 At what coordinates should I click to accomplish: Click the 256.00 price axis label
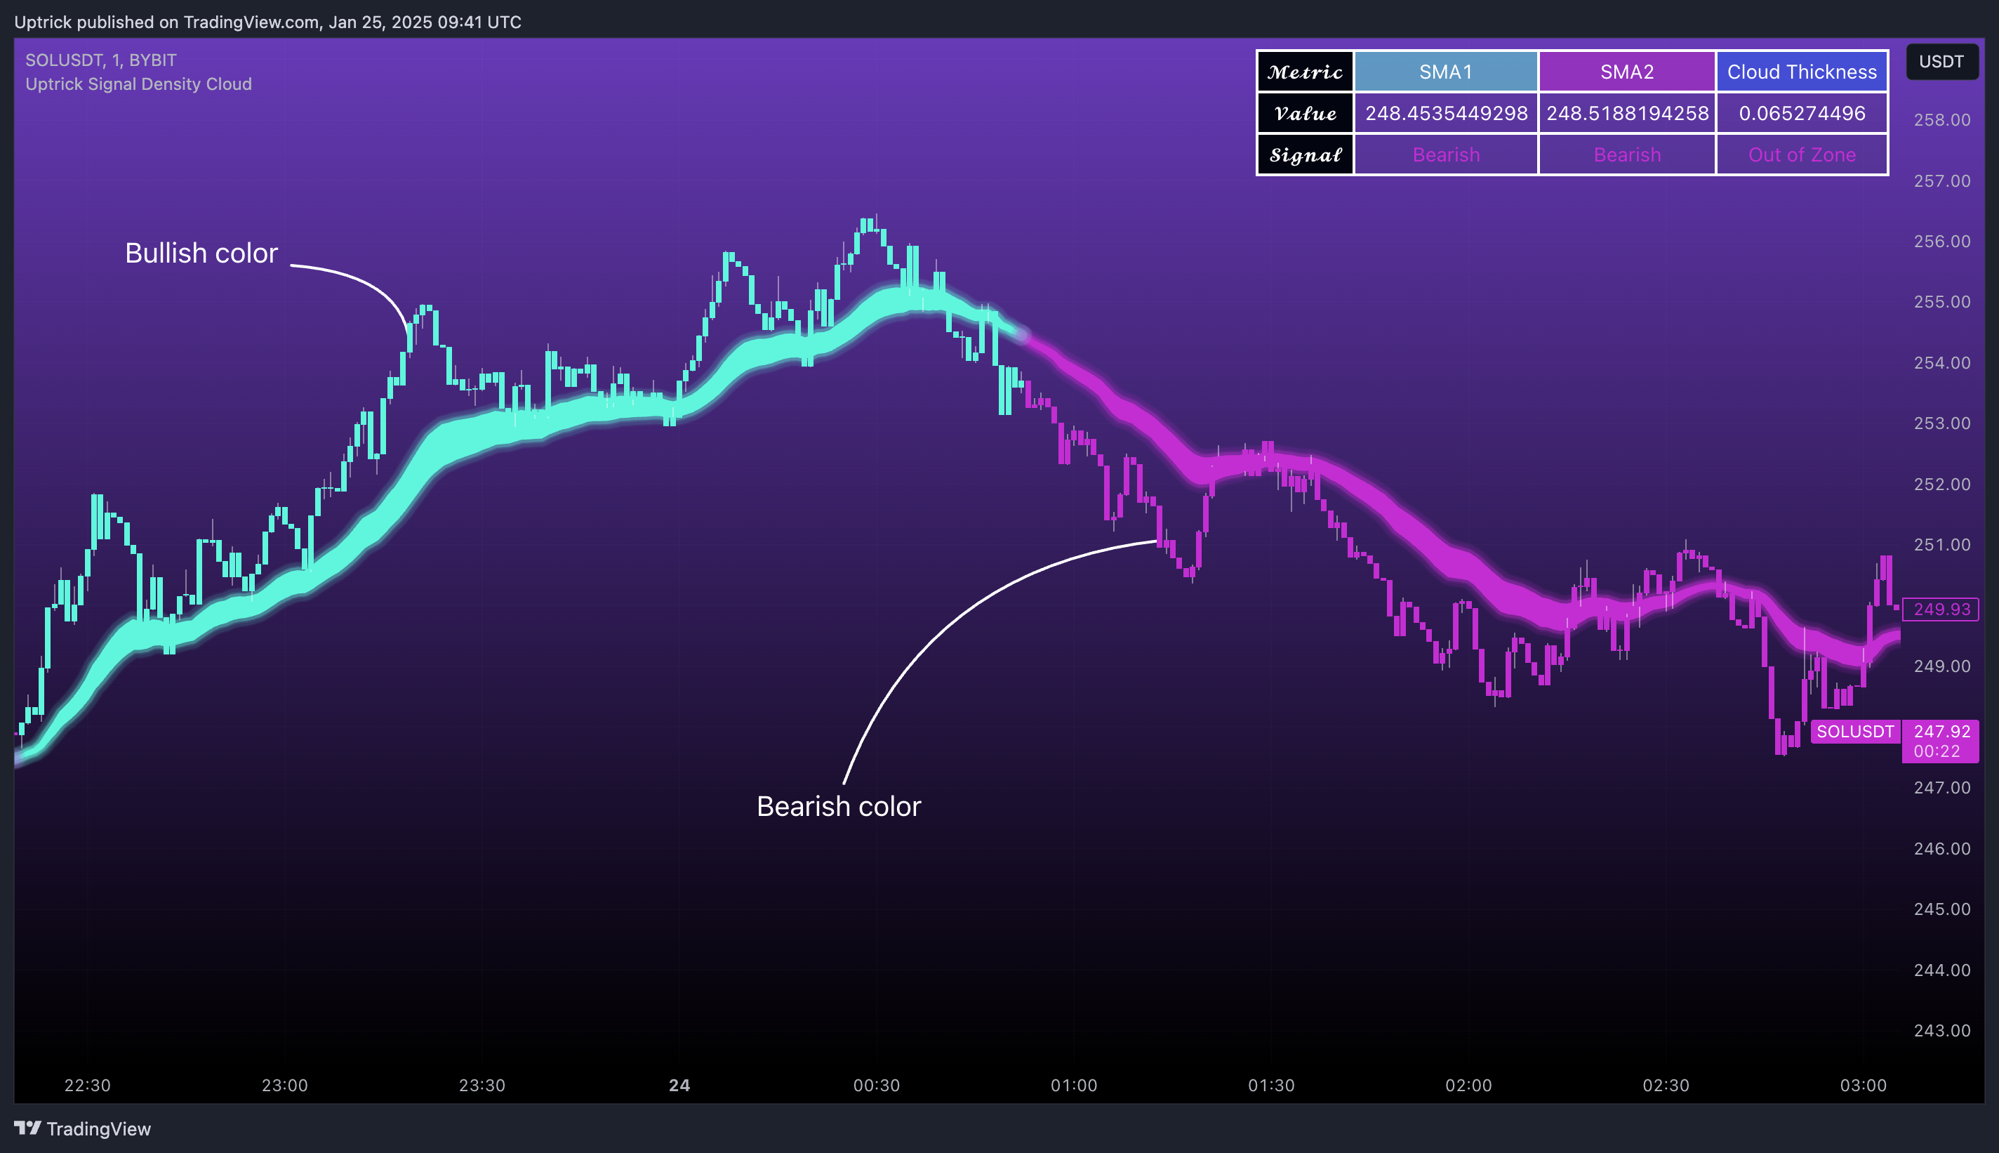tap(1942, 242)
